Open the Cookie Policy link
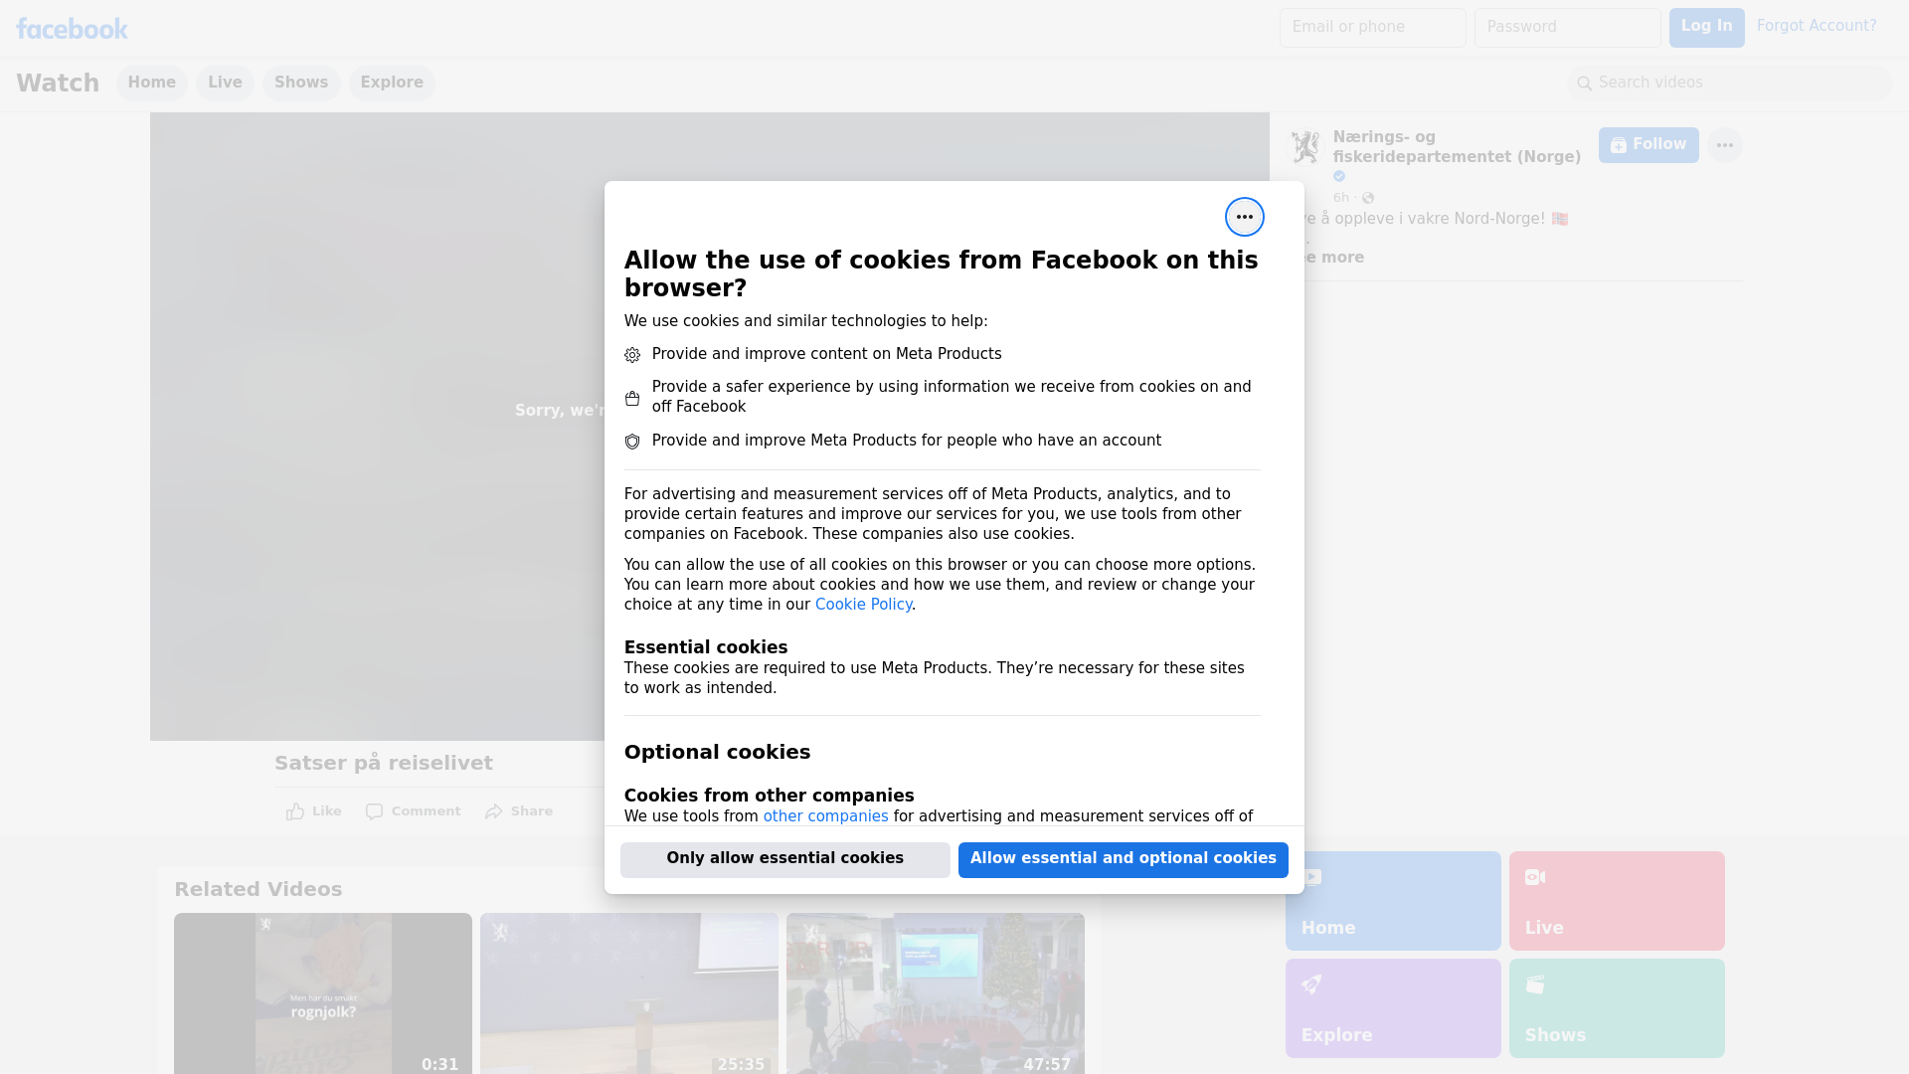The image size is (1909, 1074). (863, 605)
